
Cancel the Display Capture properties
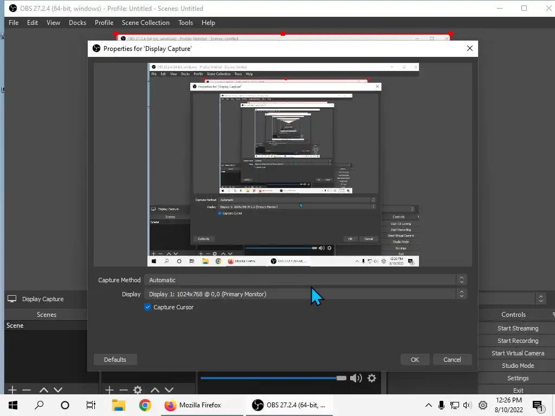pyautogui.click(x=452, y=360)
